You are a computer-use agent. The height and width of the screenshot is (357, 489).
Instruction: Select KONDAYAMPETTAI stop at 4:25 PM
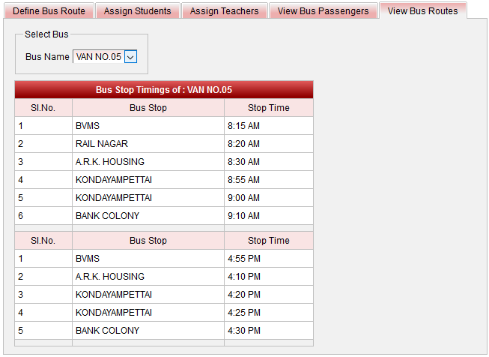(x=114, y=313)
